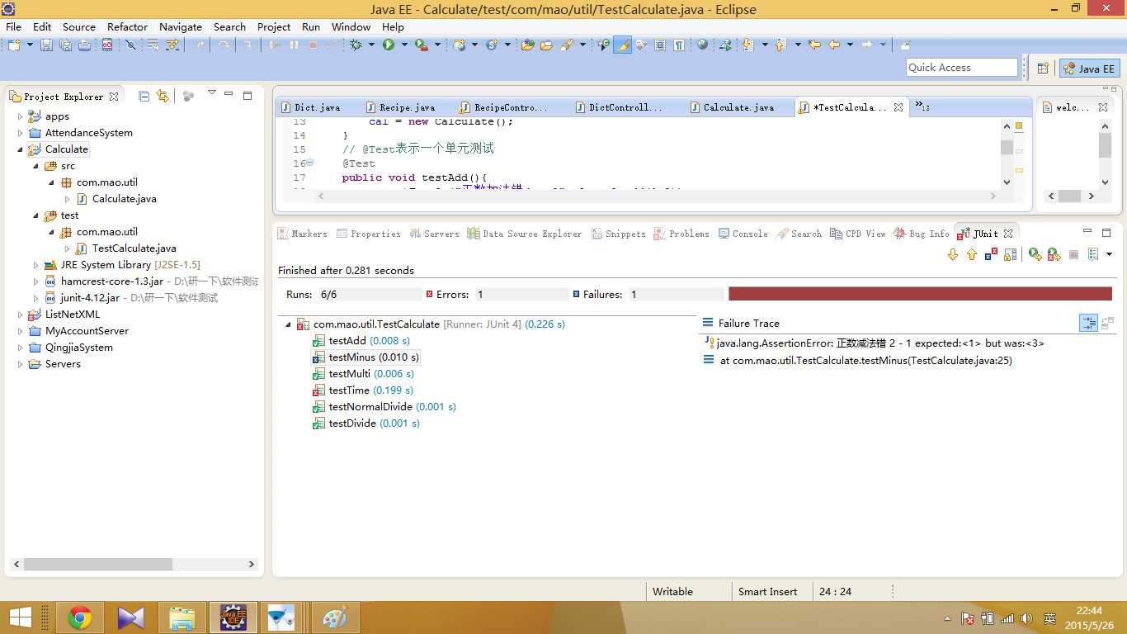The image size is (1127, 634).
Task: Toggle Skip All Breakpoints button
Action: [x=130, y=45]
